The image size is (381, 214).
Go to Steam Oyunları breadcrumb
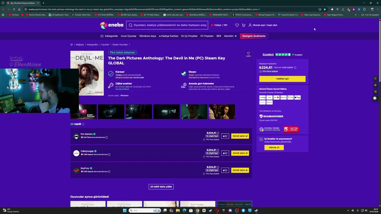tap(120, 45)
